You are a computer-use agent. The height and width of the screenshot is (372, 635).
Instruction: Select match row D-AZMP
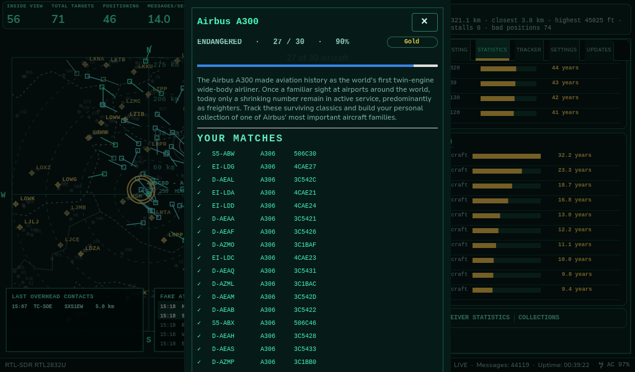pos(317,362)
